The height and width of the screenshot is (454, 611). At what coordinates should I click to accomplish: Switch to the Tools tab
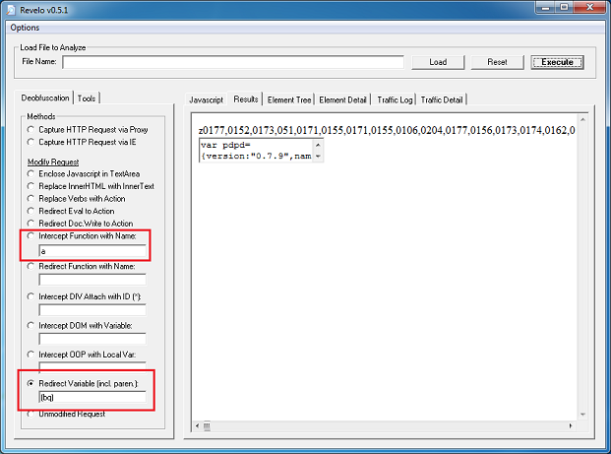click(x=88, y=97)
